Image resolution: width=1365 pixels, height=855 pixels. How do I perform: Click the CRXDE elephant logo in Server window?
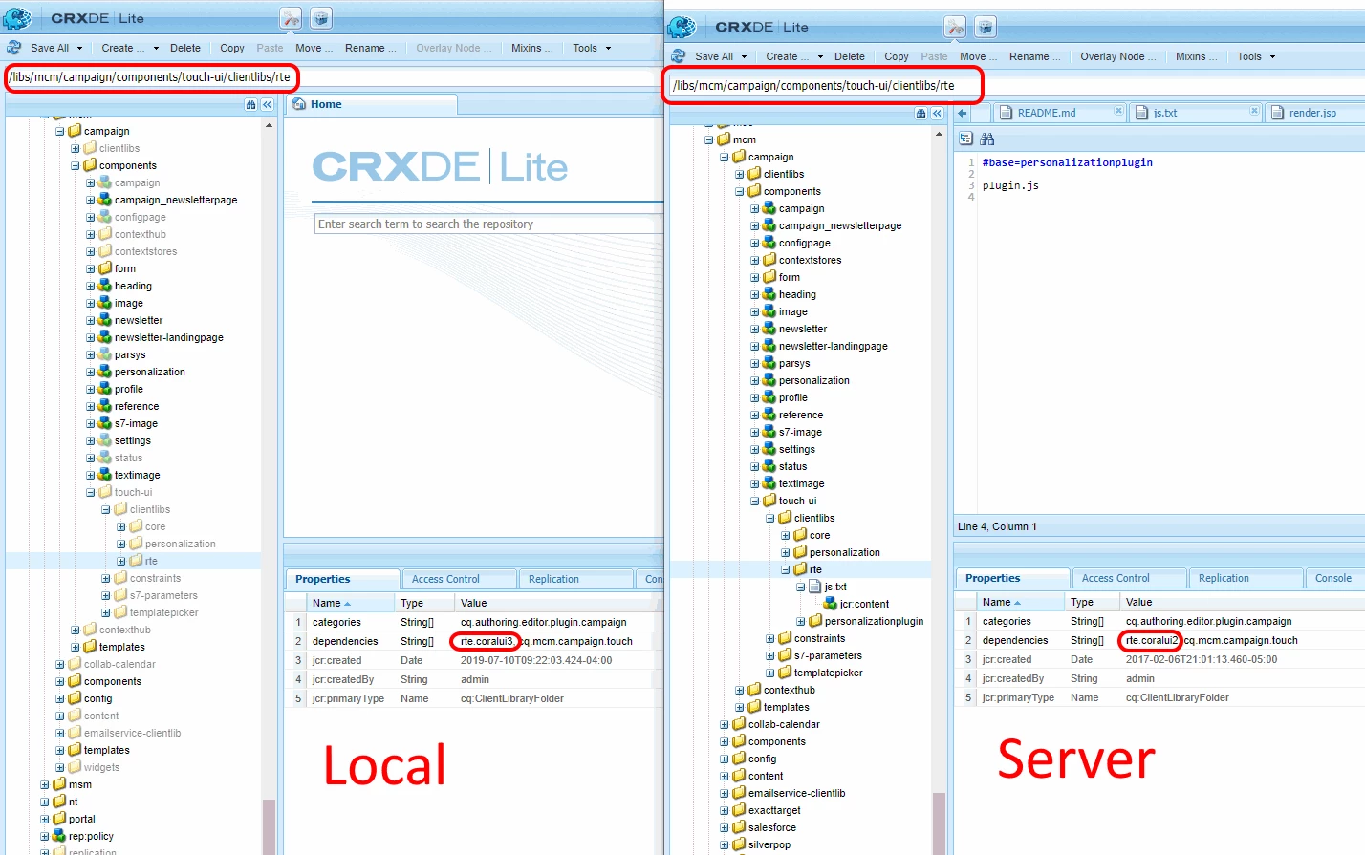[x=682, y=27]
